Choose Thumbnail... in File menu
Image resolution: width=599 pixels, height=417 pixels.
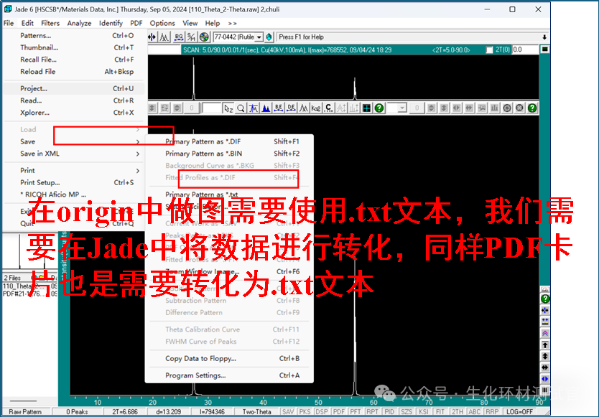73,48
